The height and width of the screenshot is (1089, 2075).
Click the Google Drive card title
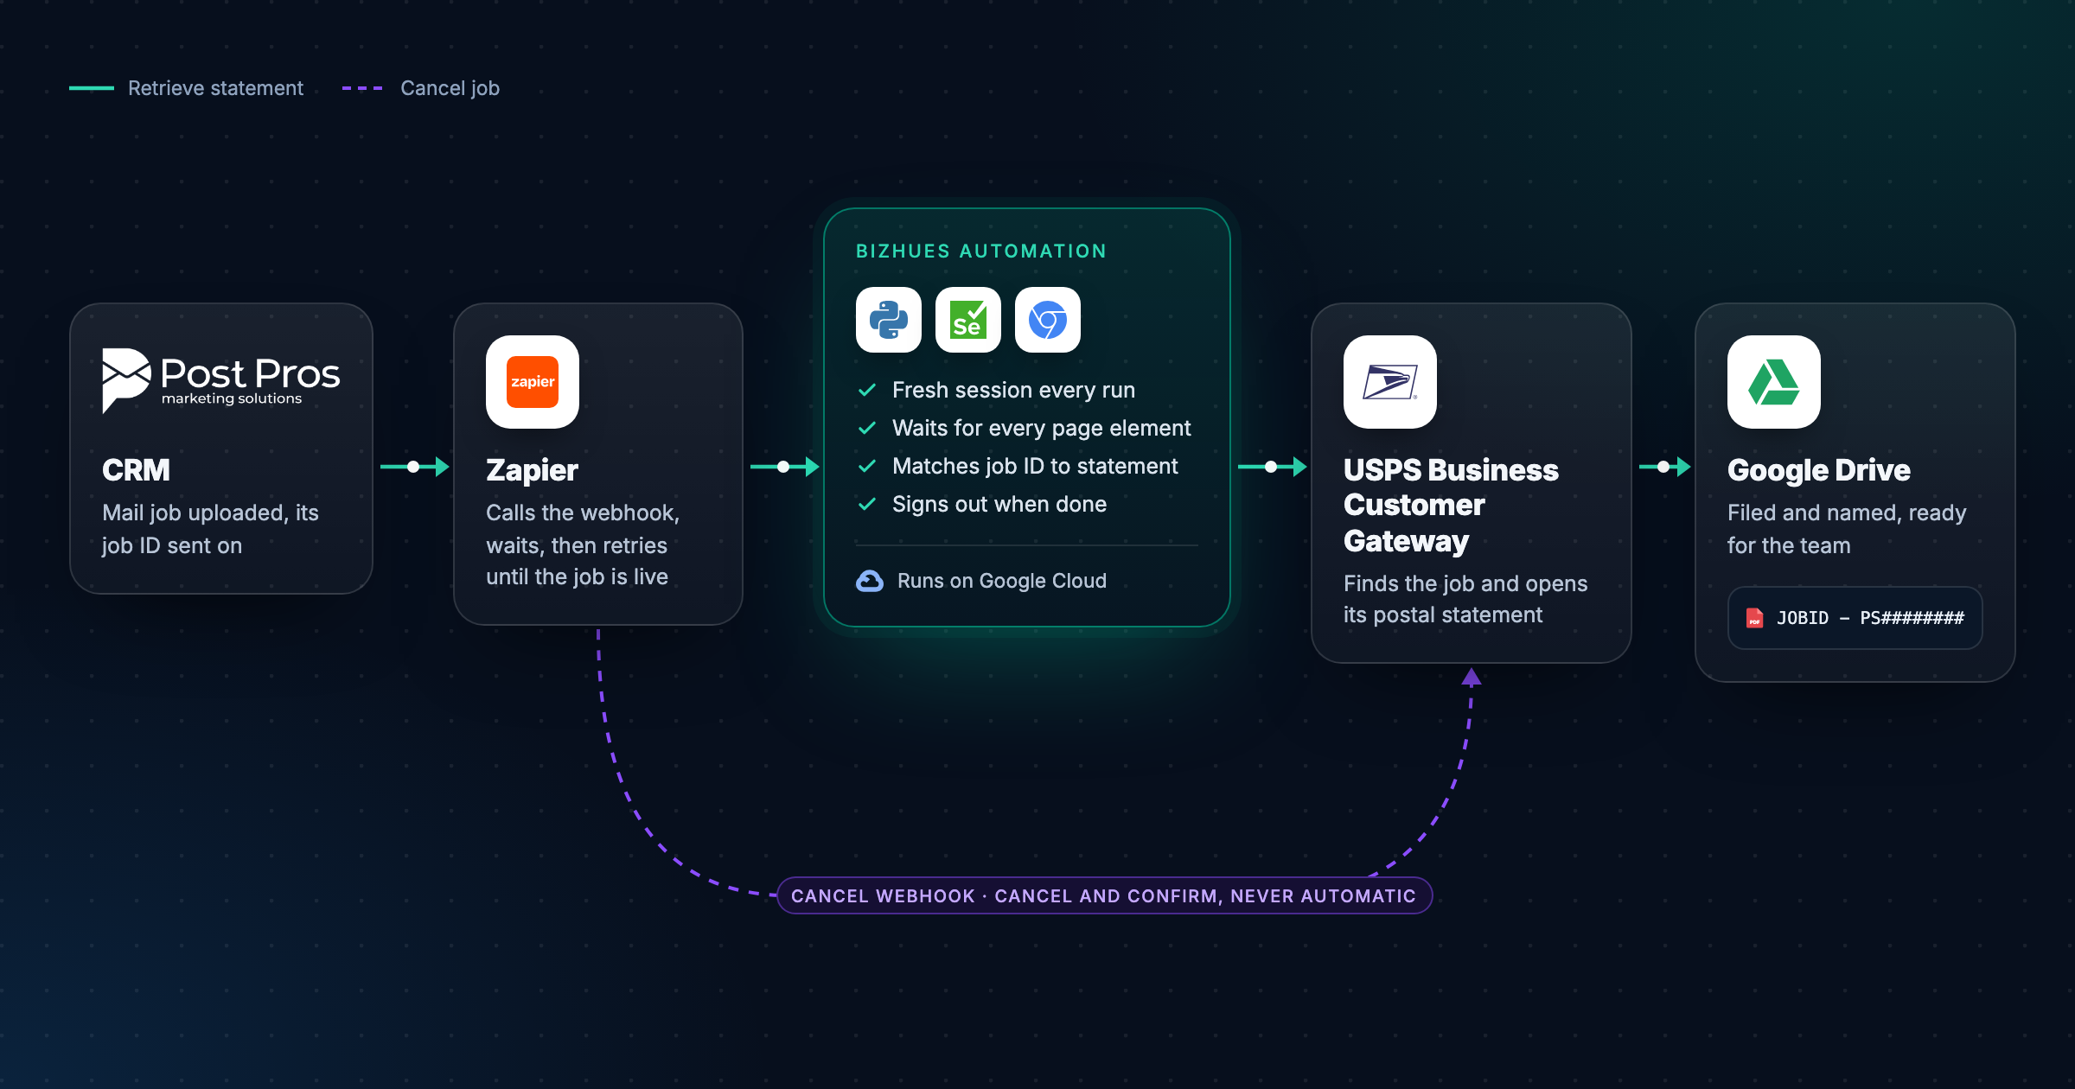(1818, 470)
